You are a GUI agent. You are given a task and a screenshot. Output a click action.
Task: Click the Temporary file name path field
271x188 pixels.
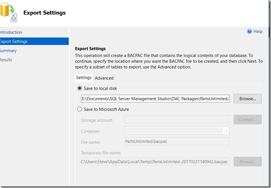155,162
